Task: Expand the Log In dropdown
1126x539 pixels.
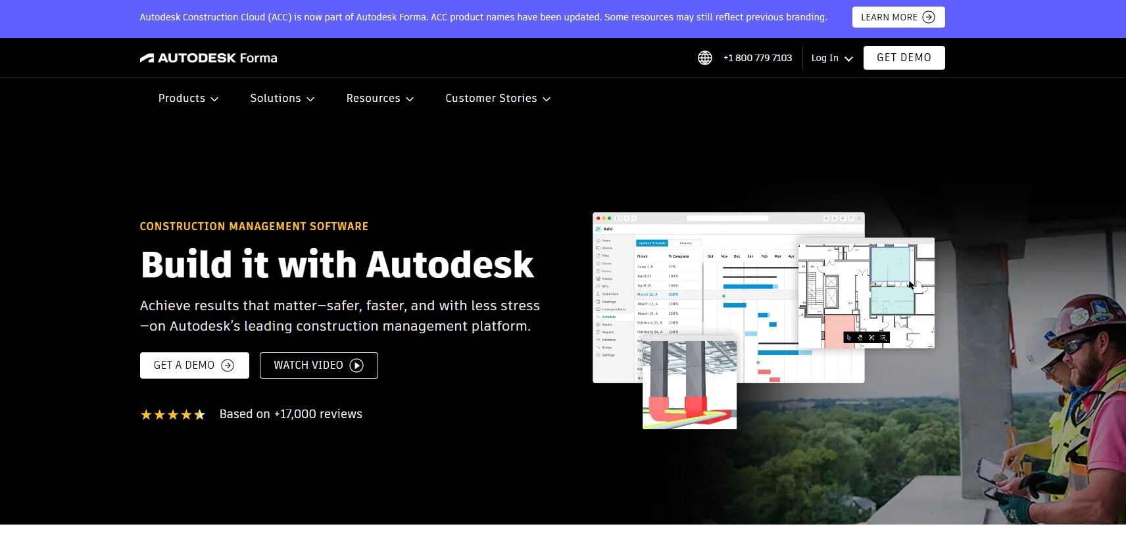Action: point(832,58)
